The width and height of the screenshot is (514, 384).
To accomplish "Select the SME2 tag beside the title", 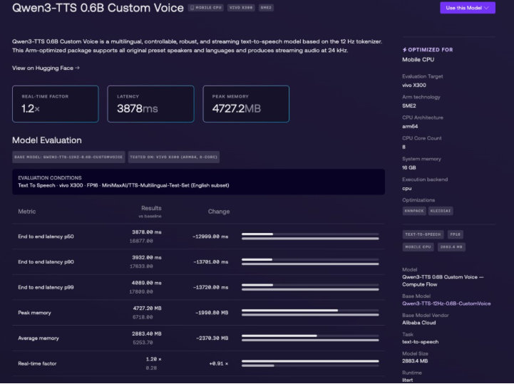I will pyautogui.click(x=266, y=8).
